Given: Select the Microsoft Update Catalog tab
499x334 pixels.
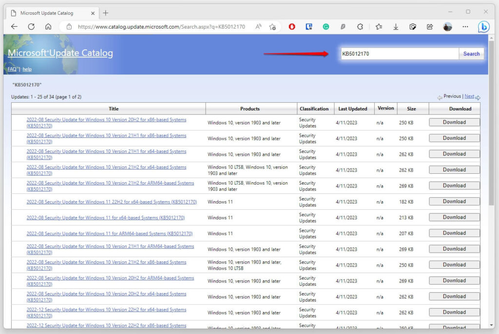Looking at the screenshot, I should tap(53, 13).
